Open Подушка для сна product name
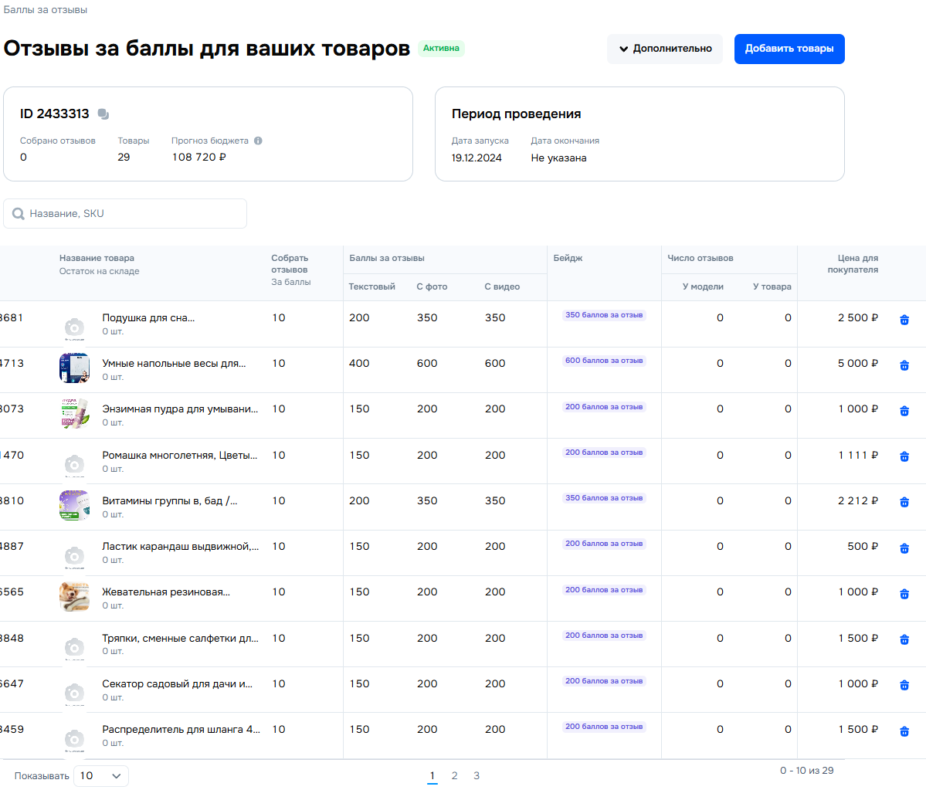 point(148,317)
